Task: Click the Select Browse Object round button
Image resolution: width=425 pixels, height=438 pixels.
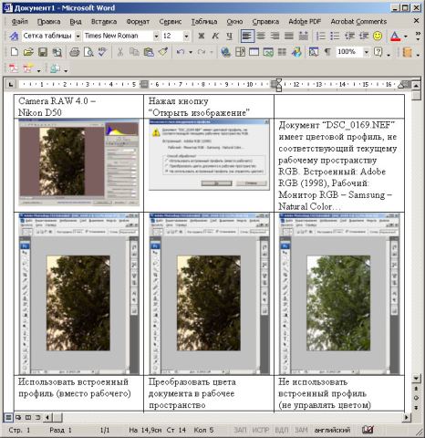Action: pyautogui.click(x=416, y=398)
